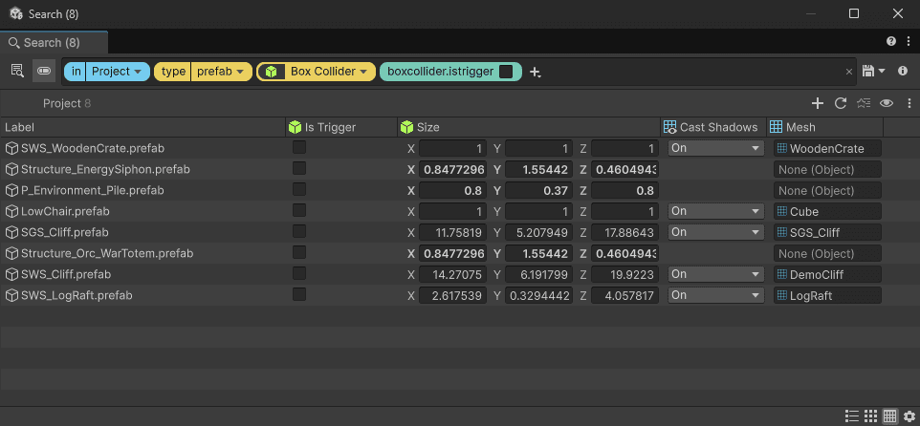
Task: Open the help icon in tab bar
Action: point(891,42)
